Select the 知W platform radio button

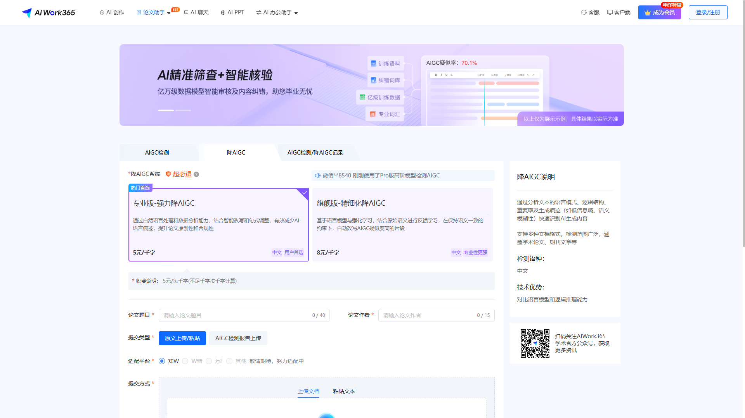coord(162,361)
